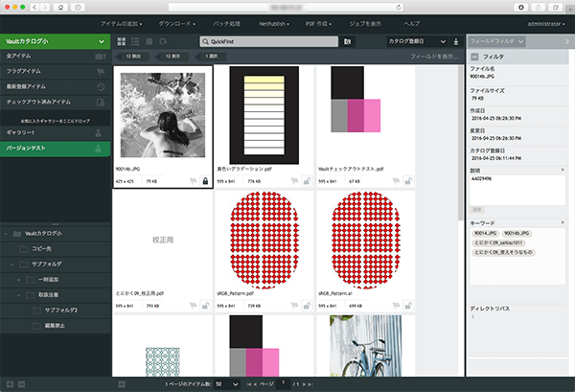The width and height of the screenshot is (575, 392).
Task: Click the add button at bottom left
Action: click(x=10, y=384)
